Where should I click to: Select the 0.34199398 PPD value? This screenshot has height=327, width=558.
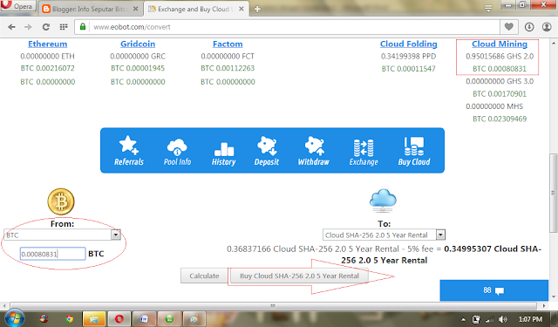409,56
